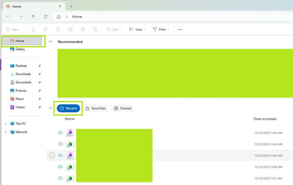This screenshot has width=293, height=185.
Task: Click Home in the address breadcrumb
Action: click(77, 16)
